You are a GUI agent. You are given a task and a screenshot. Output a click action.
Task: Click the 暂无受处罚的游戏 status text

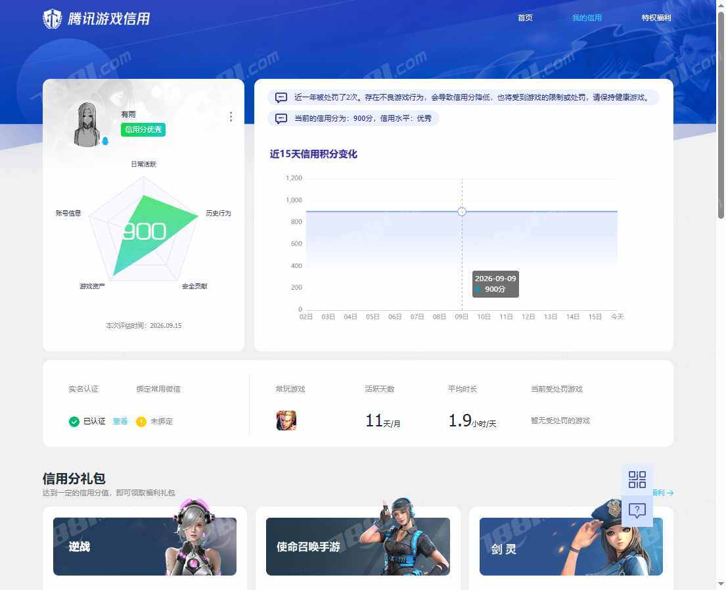pyautogui.click(x=560, y=420)
